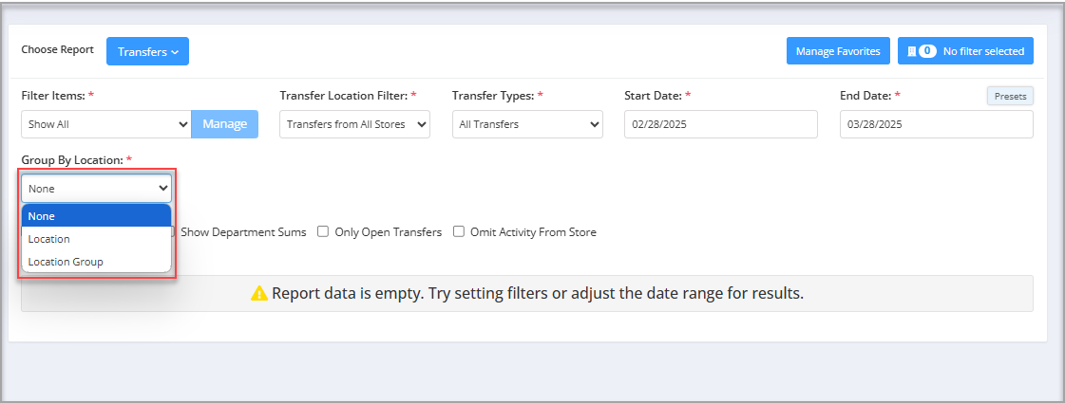Open Transfer Location Filter dropdown
The width and height of the screenshot is (1065, 403).
tap(354, 124)
